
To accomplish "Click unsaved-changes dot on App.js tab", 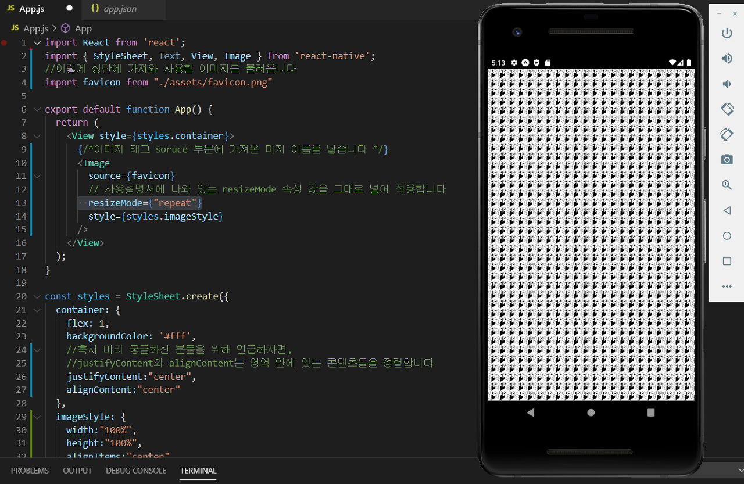I will point(70,9).
